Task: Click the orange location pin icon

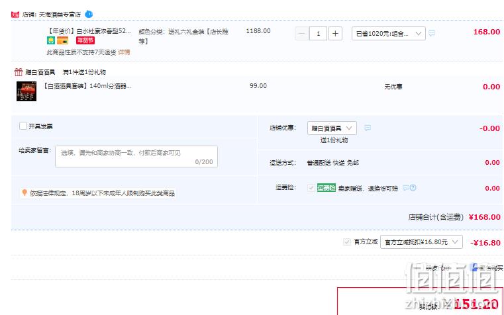Action: tap(25, 193)
